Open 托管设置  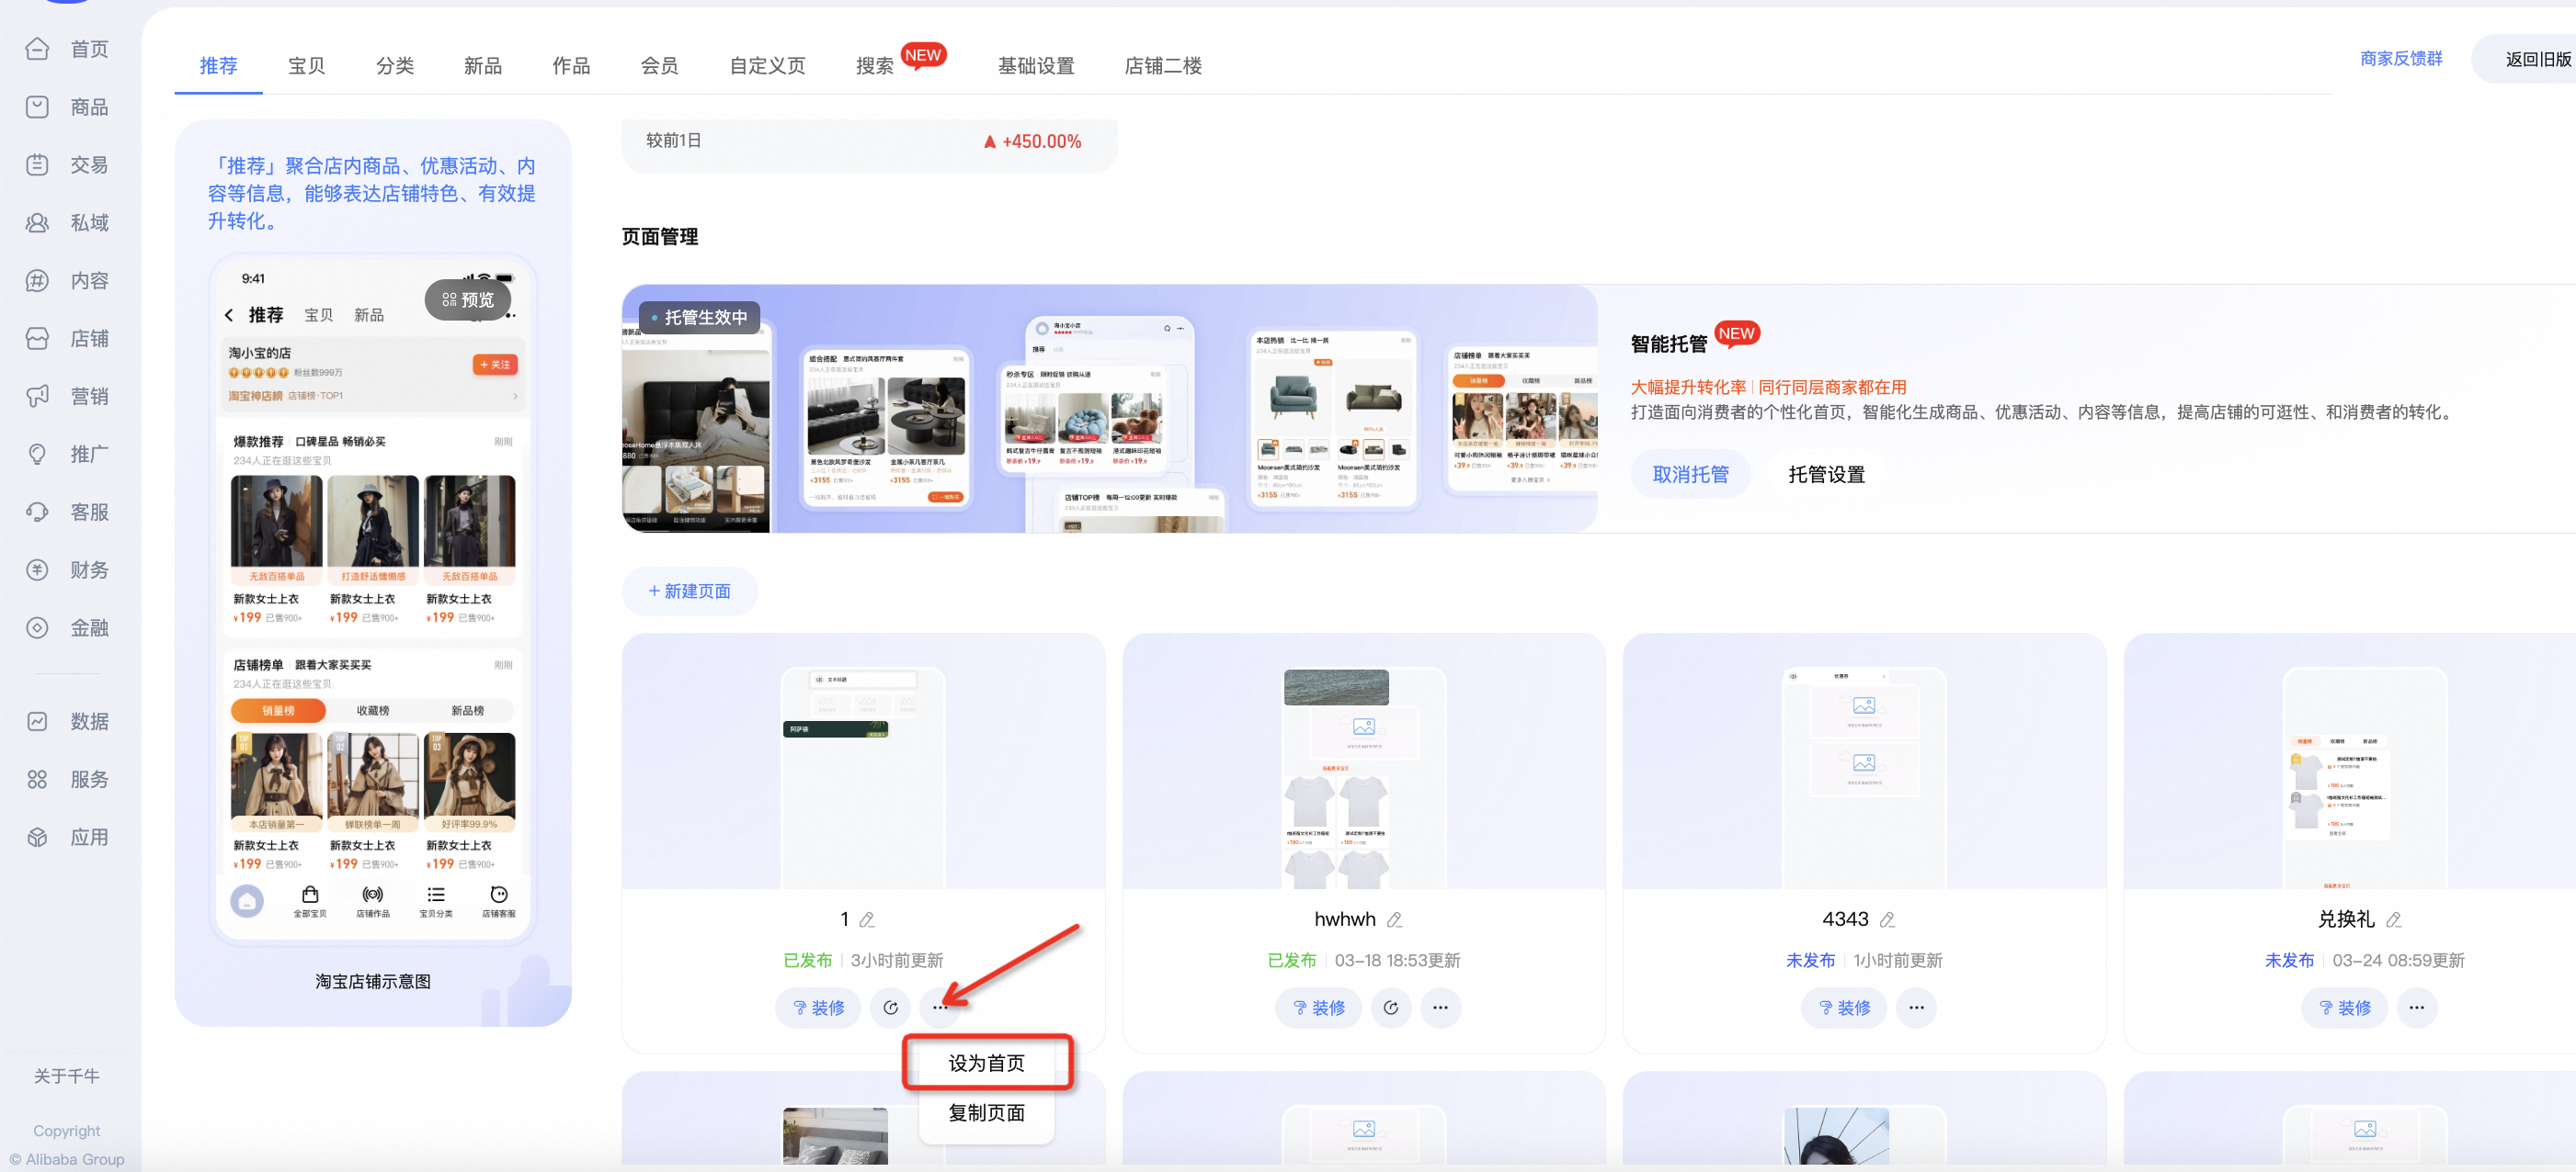1826,475
